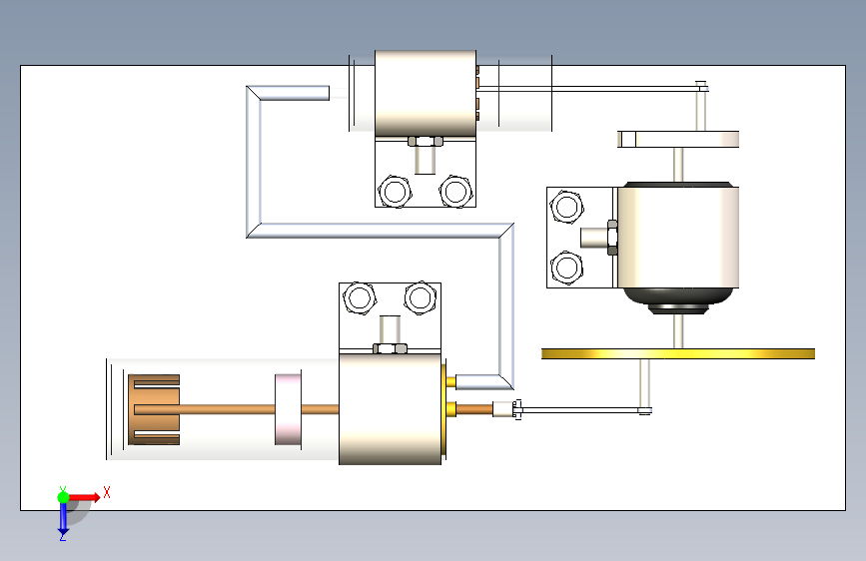Viewport: 866px width, 561px height.
Task: Select the upper long connecting rod
Action: [x=591, y=88]
